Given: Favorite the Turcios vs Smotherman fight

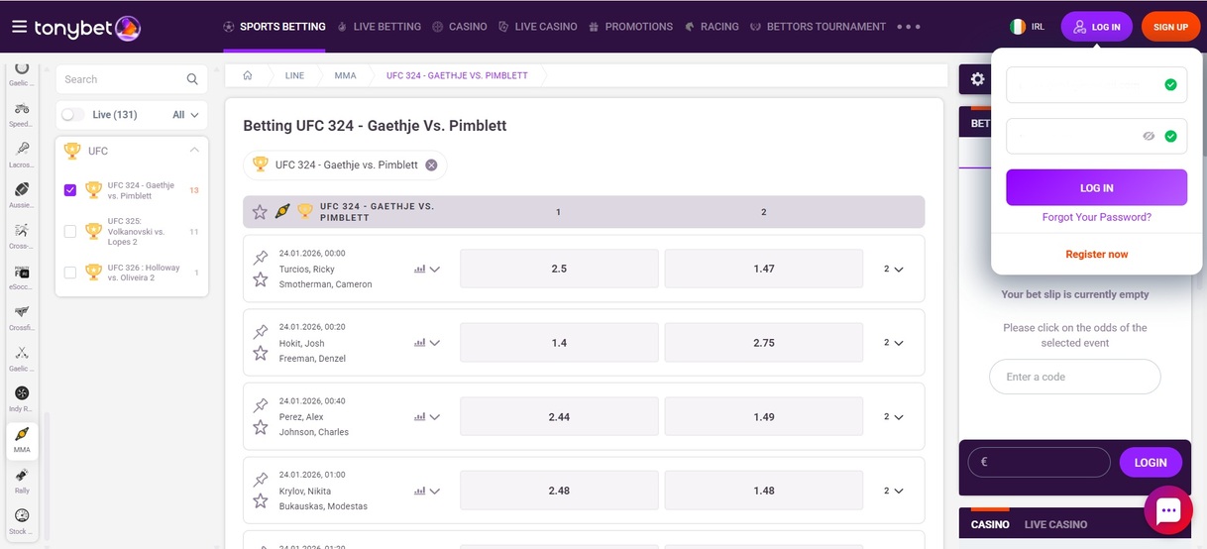Looking at the screenshot, I should [x=261, y=279].
